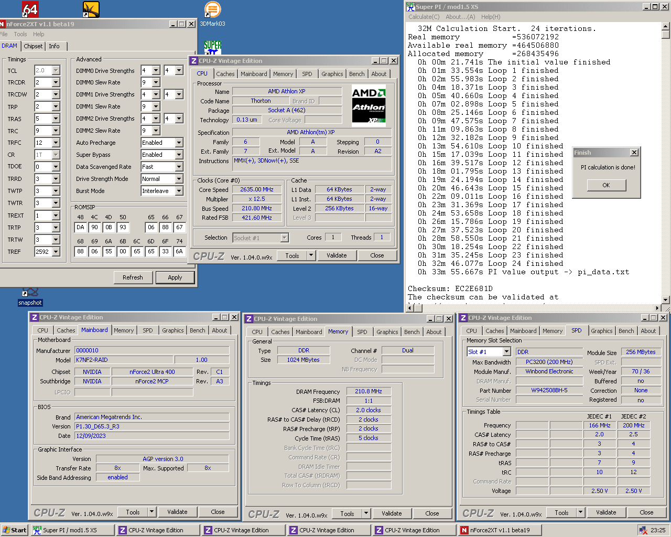Open Help menu in Super PI
The width and height of the screenshot is (671, 537).
[x=491, y=17]
